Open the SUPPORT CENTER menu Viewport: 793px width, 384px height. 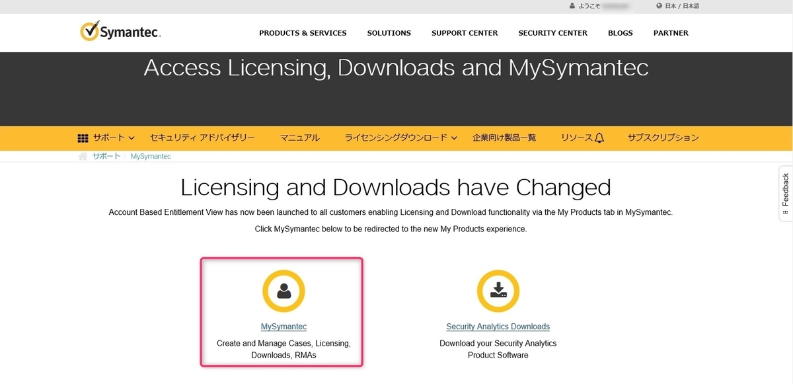click(x=465, y=33)
